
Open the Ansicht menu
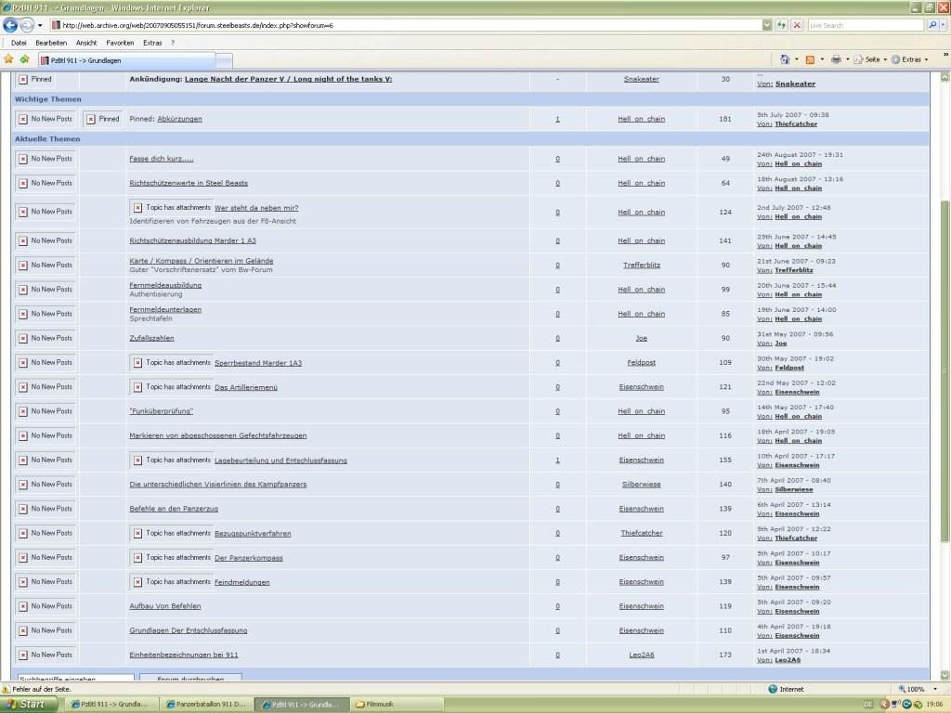coord(86,43)
